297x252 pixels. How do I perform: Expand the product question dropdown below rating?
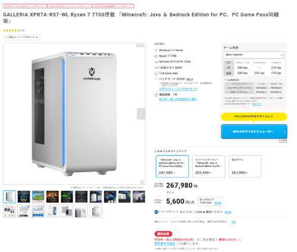21,37
